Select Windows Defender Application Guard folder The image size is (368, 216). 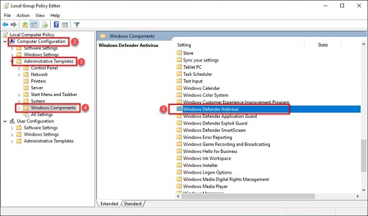click(x=220, y=116)
